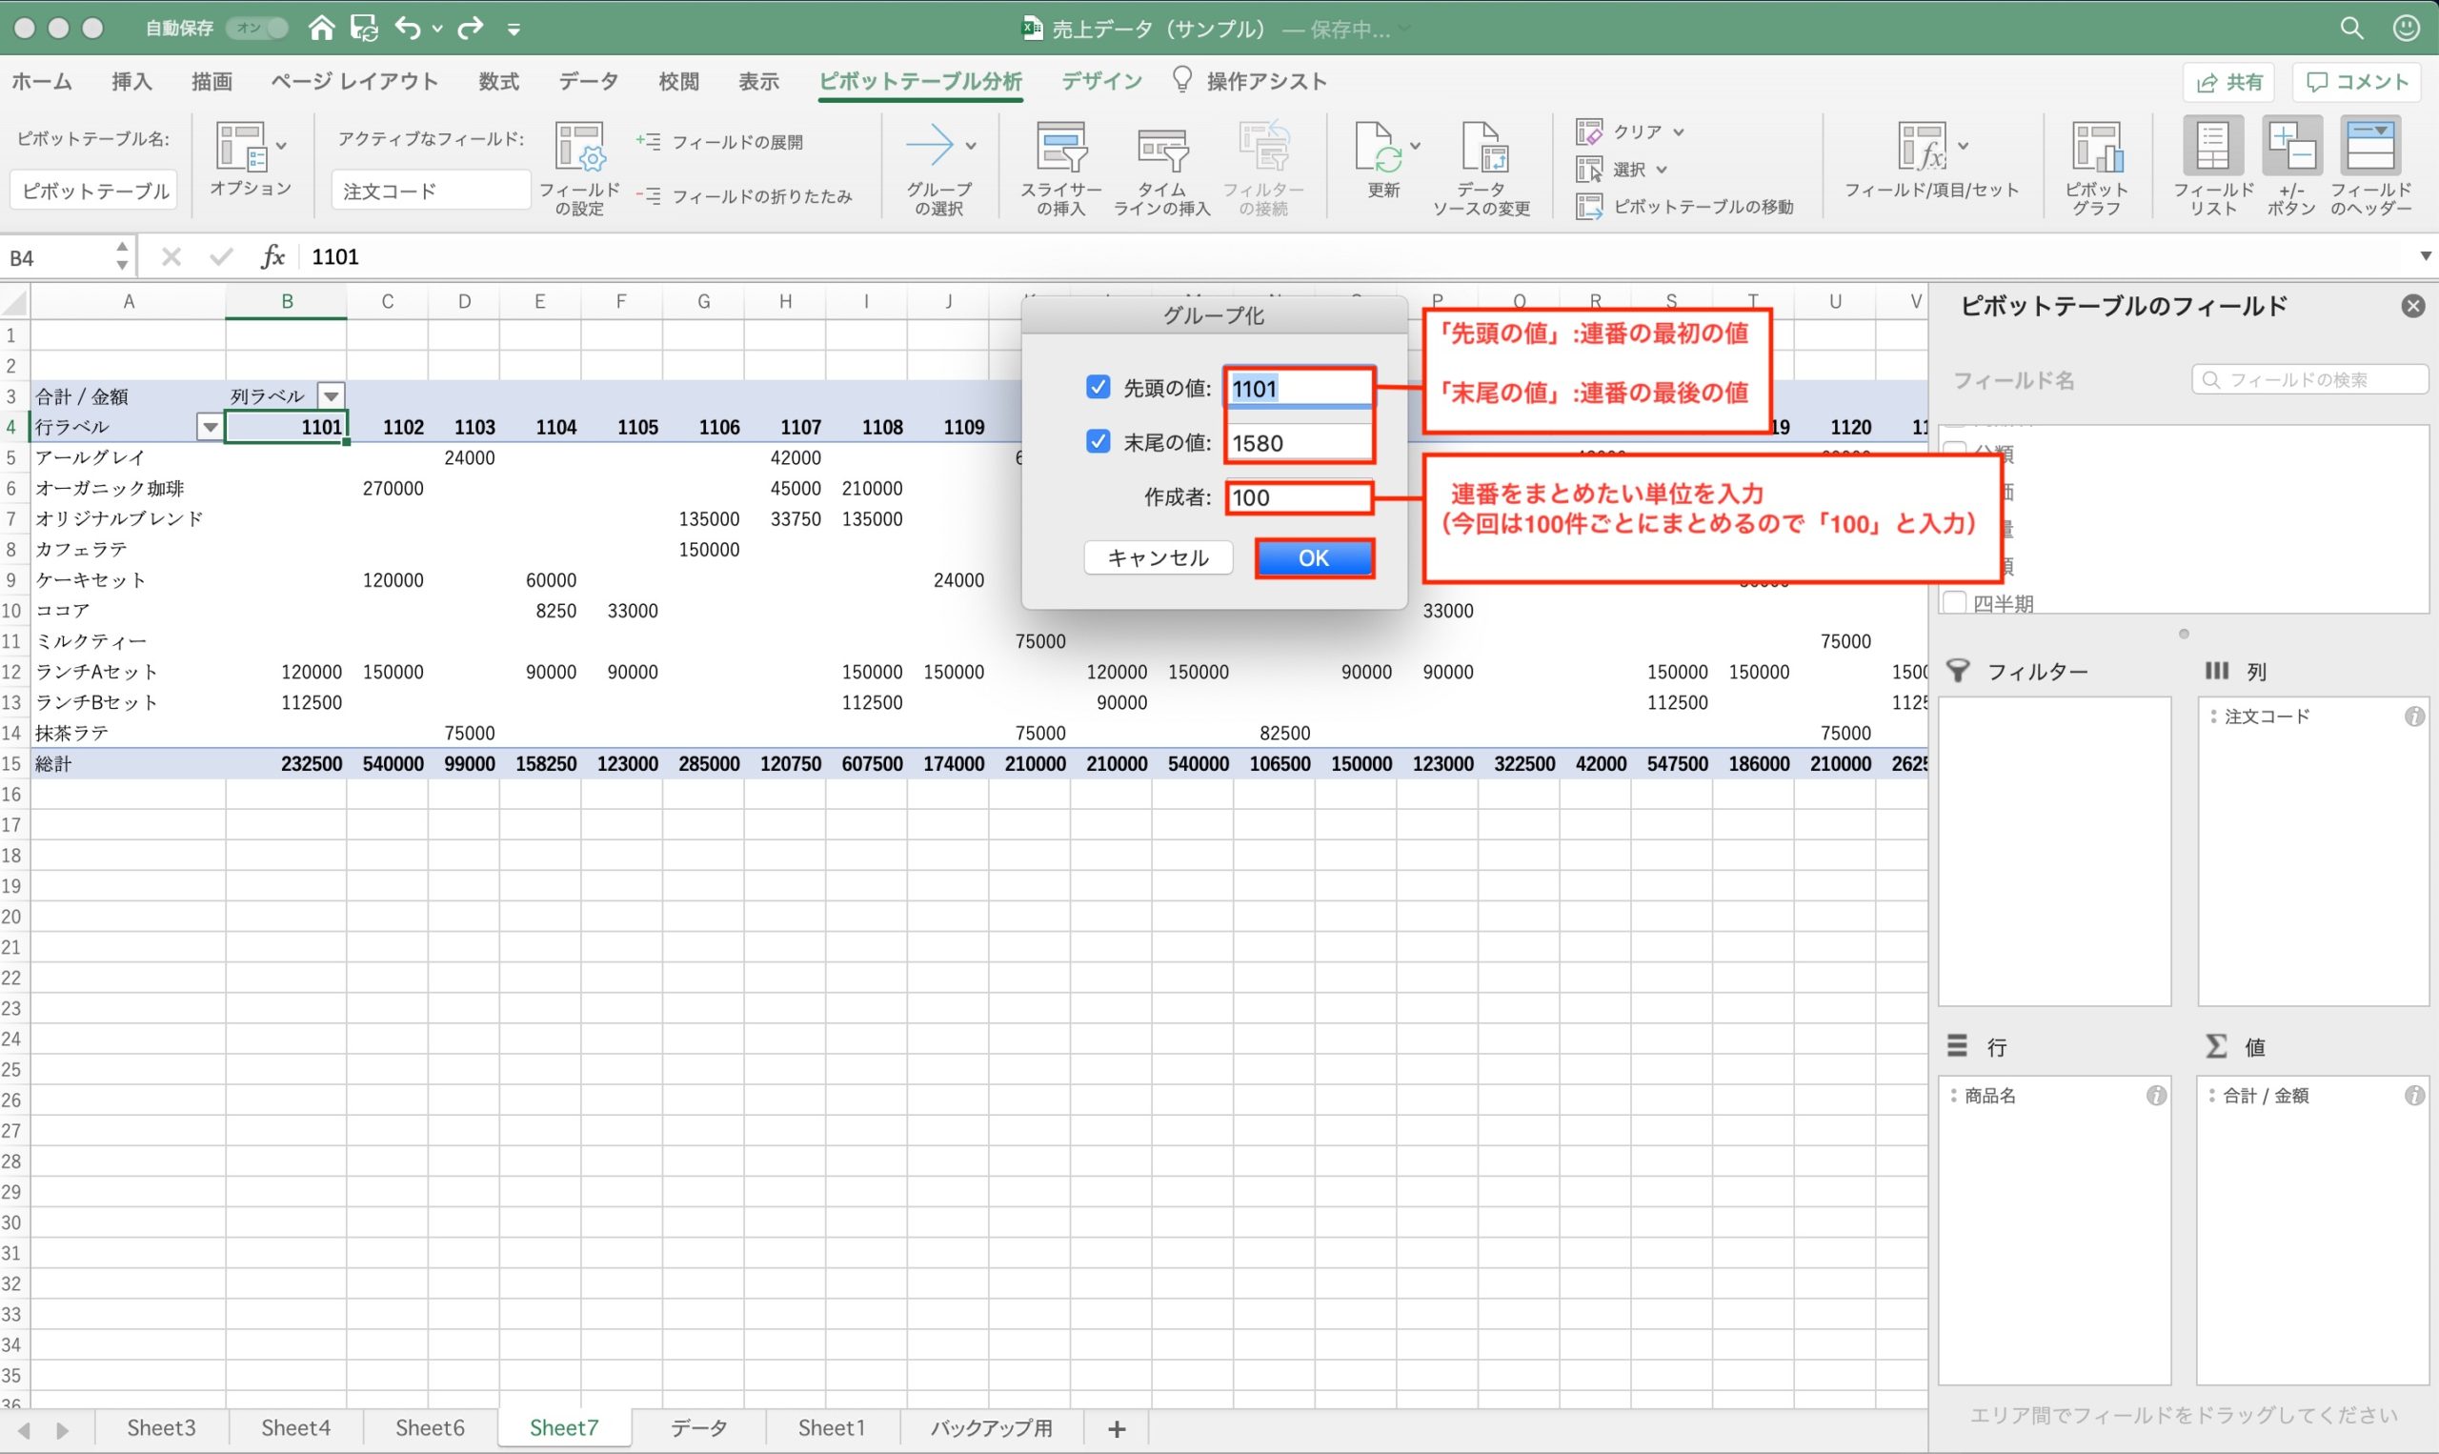
Task: Click the 作成者 input field
Action: (1298, 497)
